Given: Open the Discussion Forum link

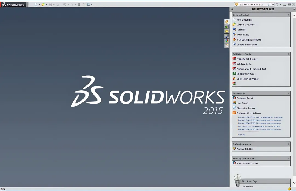Looking at the screenshot, I should 246,108.
